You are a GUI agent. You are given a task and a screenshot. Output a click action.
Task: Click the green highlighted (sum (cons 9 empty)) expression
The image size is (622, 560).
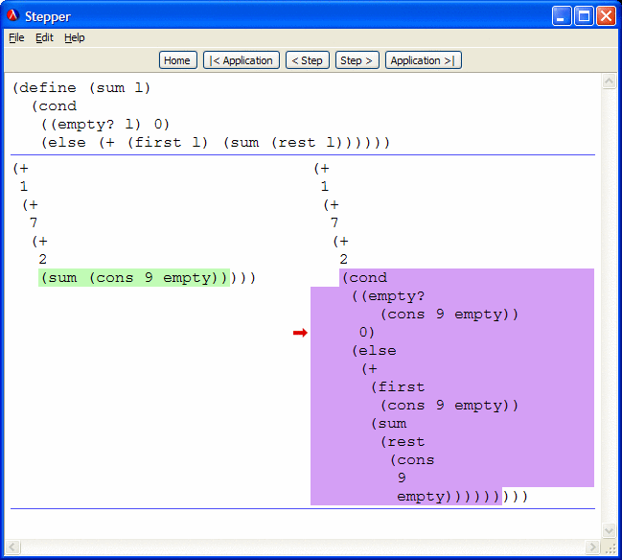pos(134,278)
